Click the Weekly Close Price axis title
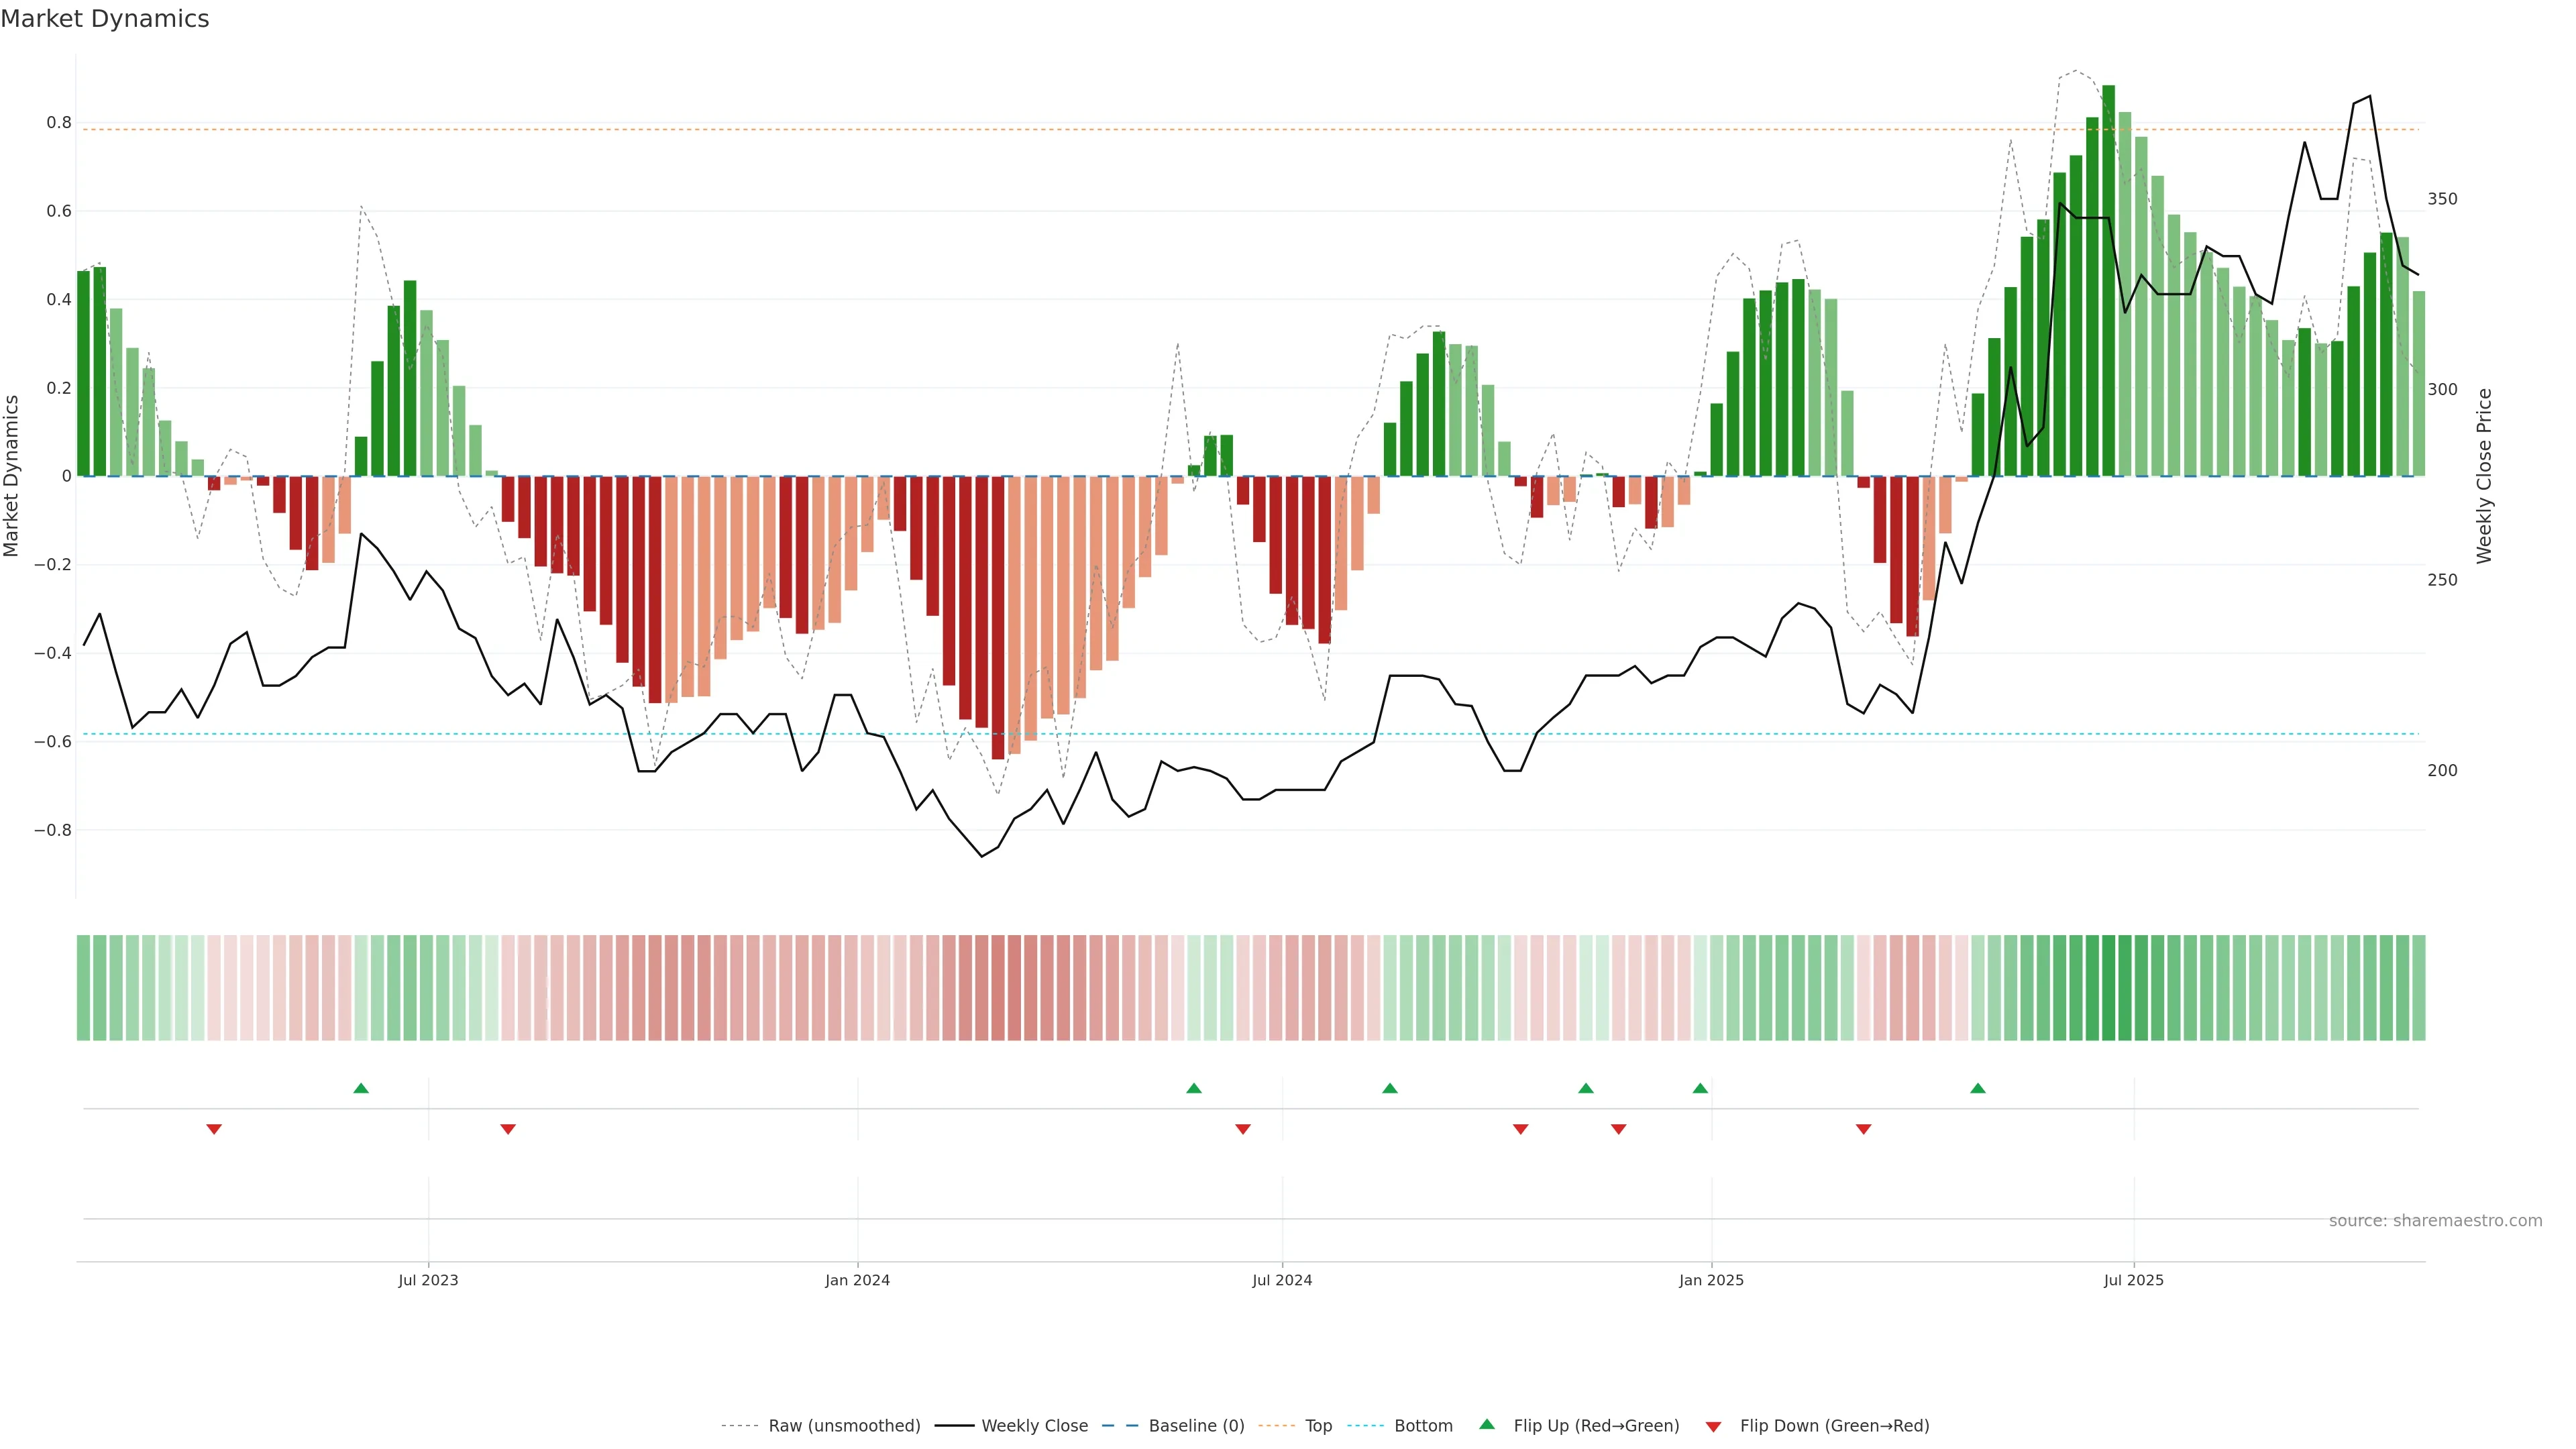Image resolution: width=2576 pixels, height=1449 pixels. tap(2484, 476)
